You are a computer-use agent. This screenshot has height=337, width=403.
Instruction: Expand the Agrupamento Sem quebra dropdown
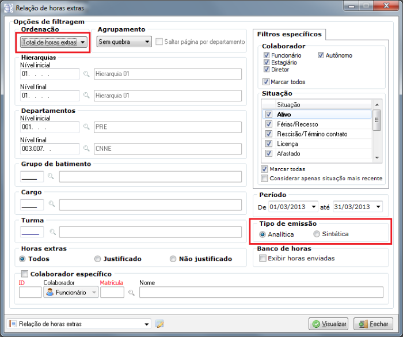(x=147, y=42)
